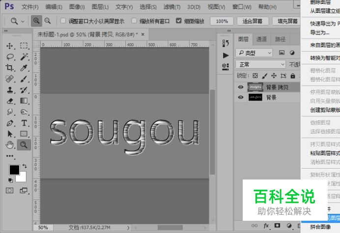
Task: Enable zoom all windows checkbox
Action: [134, 21]
